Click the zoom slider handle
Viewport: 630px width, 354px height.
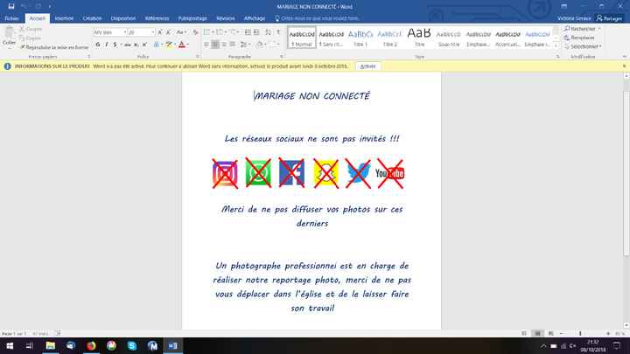click(x=580, y=334)
